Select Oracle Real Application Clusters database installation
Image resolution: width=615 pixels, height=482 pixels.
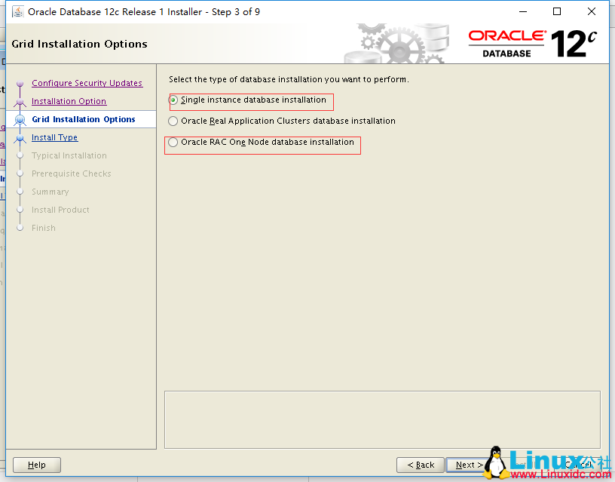coord(173,121)
